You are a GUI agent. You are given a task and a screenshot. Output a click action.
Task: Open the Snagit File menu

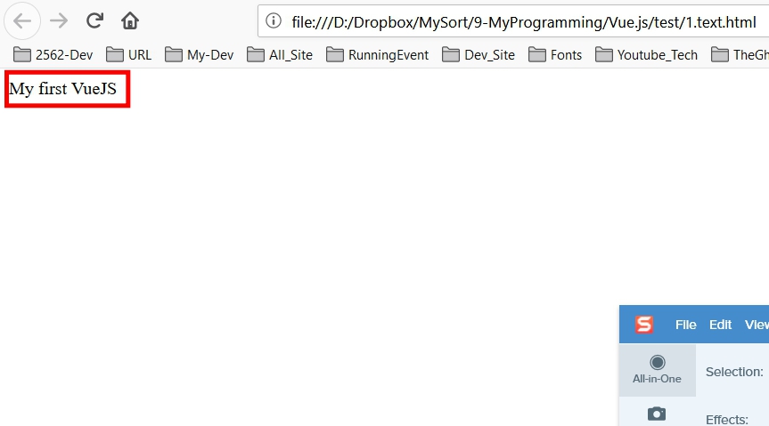coord(685,325)
